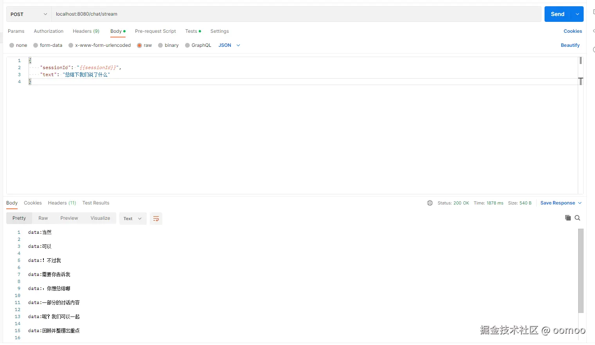
Task: Open the request Settings tab
Action: tap(219, 31)
